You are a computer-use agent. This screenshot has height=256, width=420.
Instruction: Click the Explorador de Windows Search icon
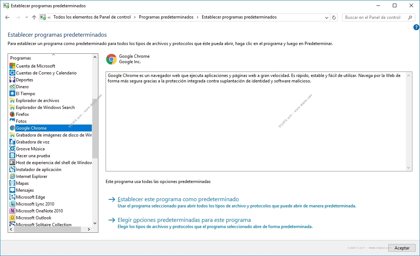tap(12, 107)
